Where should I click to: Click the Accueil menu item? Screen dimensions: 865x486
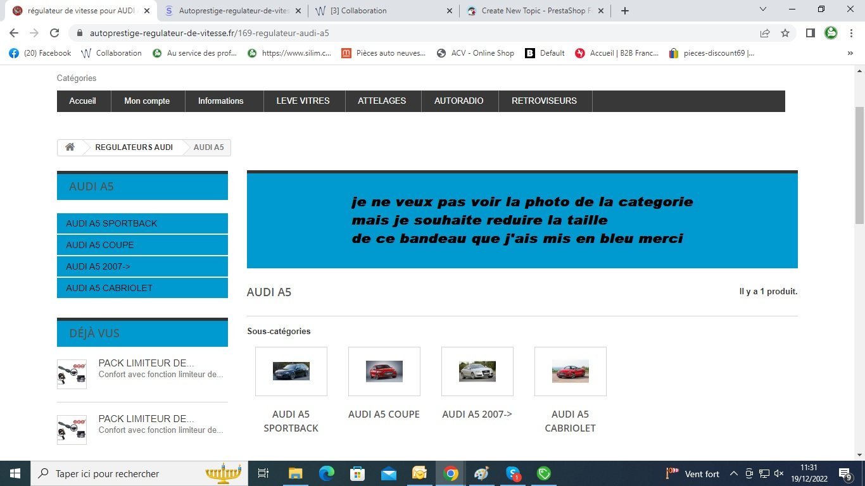(x=83, y=101)
